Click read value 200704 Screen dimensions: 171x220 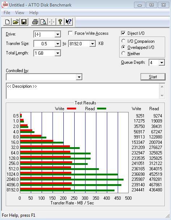(x=155, y=142)
